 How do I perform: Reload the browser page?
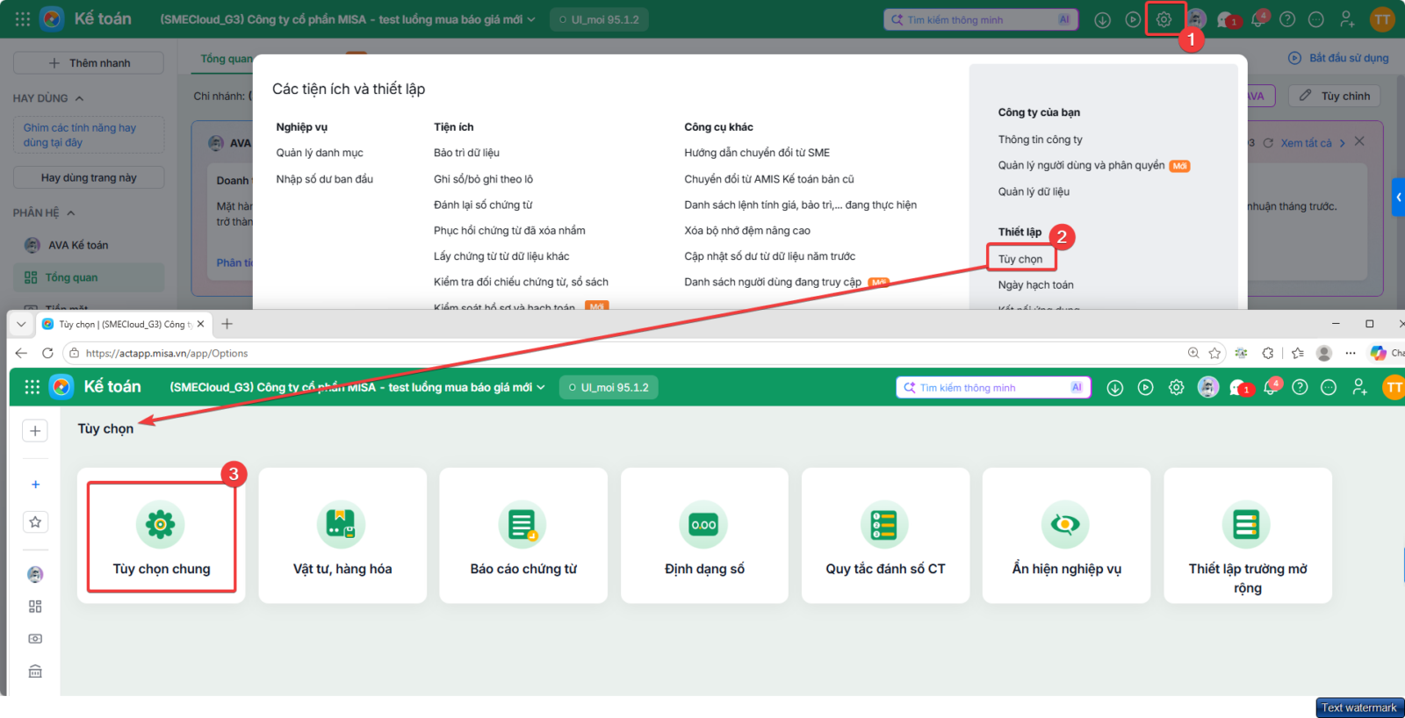(x=47, y=353)
